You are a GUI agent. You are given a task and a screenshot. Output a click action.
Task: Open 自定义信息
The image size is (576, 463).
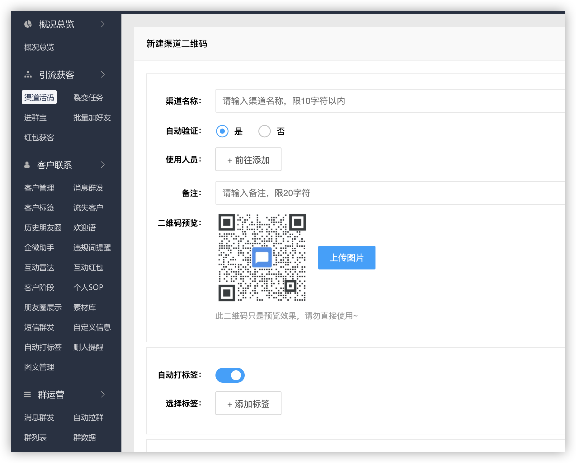(x=92, y=327)
